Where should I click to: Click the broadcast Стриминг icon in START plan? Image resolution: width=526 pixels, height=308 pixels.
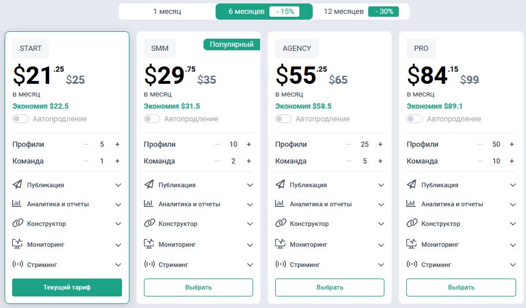[x=17, y=265]
